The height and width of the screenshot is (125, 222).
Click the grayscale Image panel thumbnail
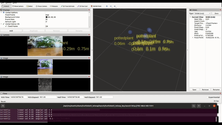(x=45, y=85)
